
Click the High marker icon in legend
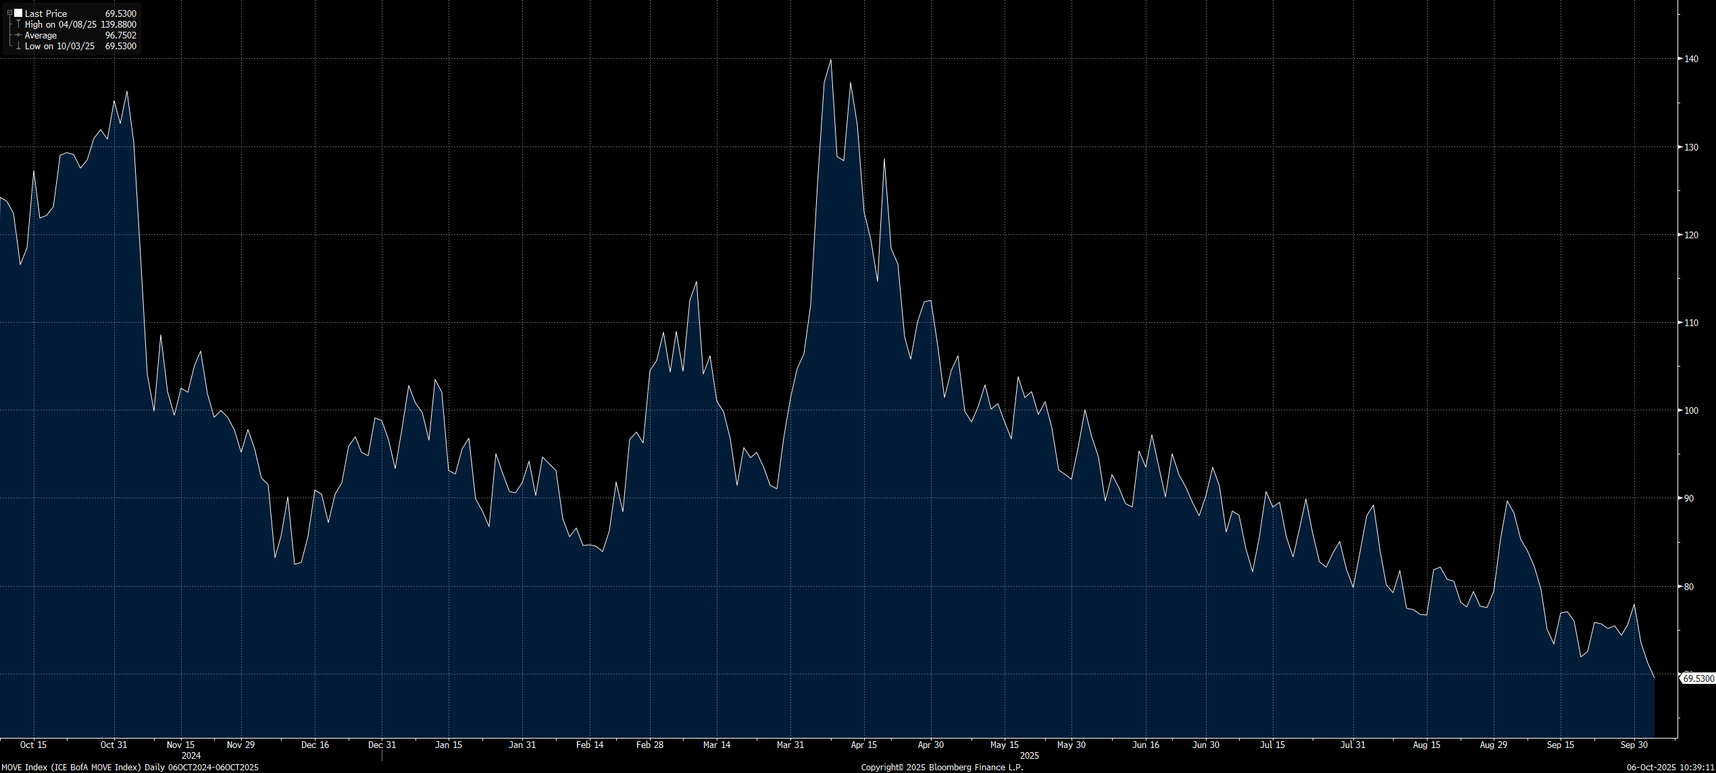point(18,24)
